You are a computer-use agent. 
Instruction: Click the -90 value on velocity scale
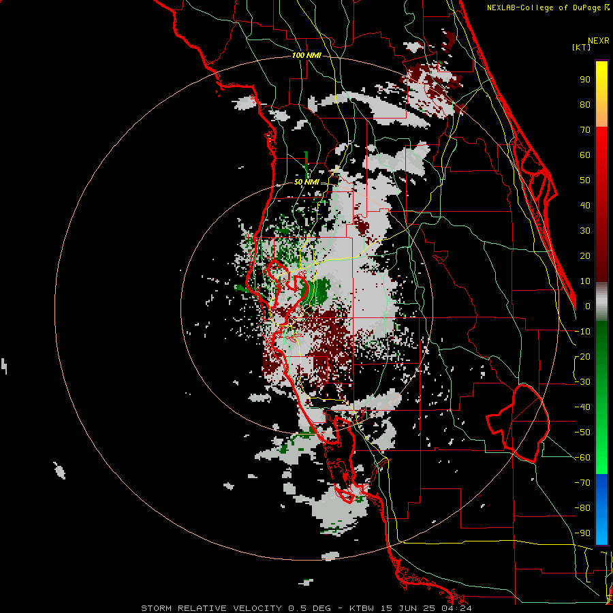tap(582, 533)
